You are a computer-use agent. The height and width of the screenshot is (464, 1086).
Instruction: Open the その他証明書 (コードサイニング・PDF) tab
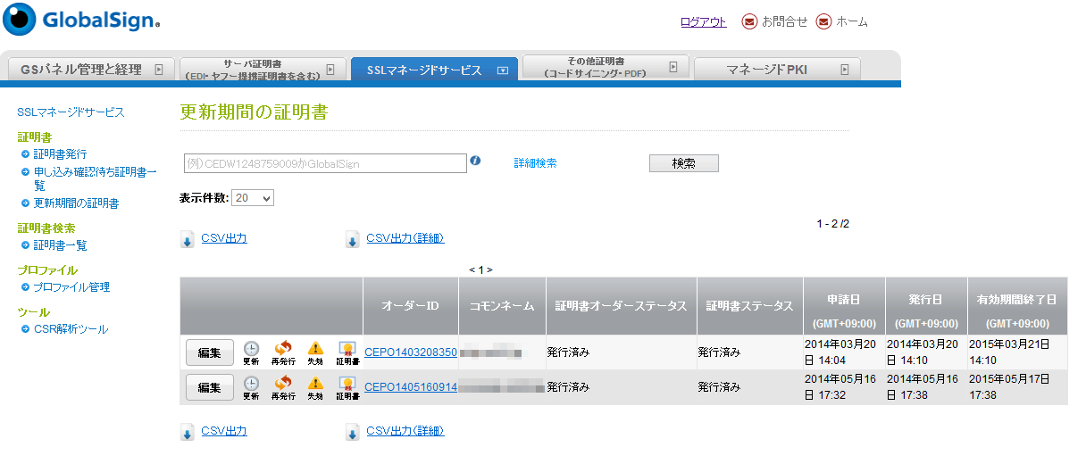pos(606,67)
